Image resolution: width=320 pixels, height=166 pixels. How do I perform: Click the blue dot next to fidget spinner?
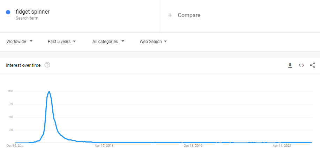[8, 12]
